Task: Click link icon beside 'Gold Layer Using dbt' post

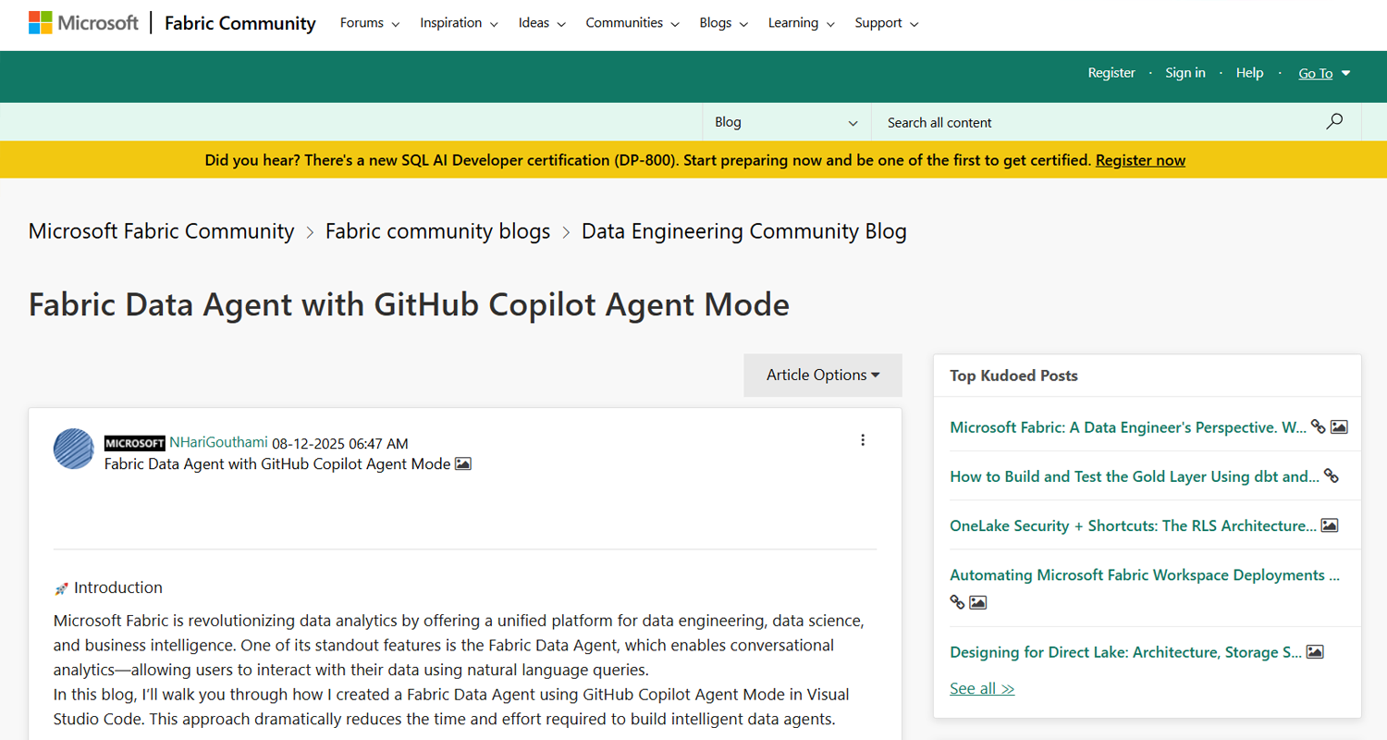Action: 1332,475
